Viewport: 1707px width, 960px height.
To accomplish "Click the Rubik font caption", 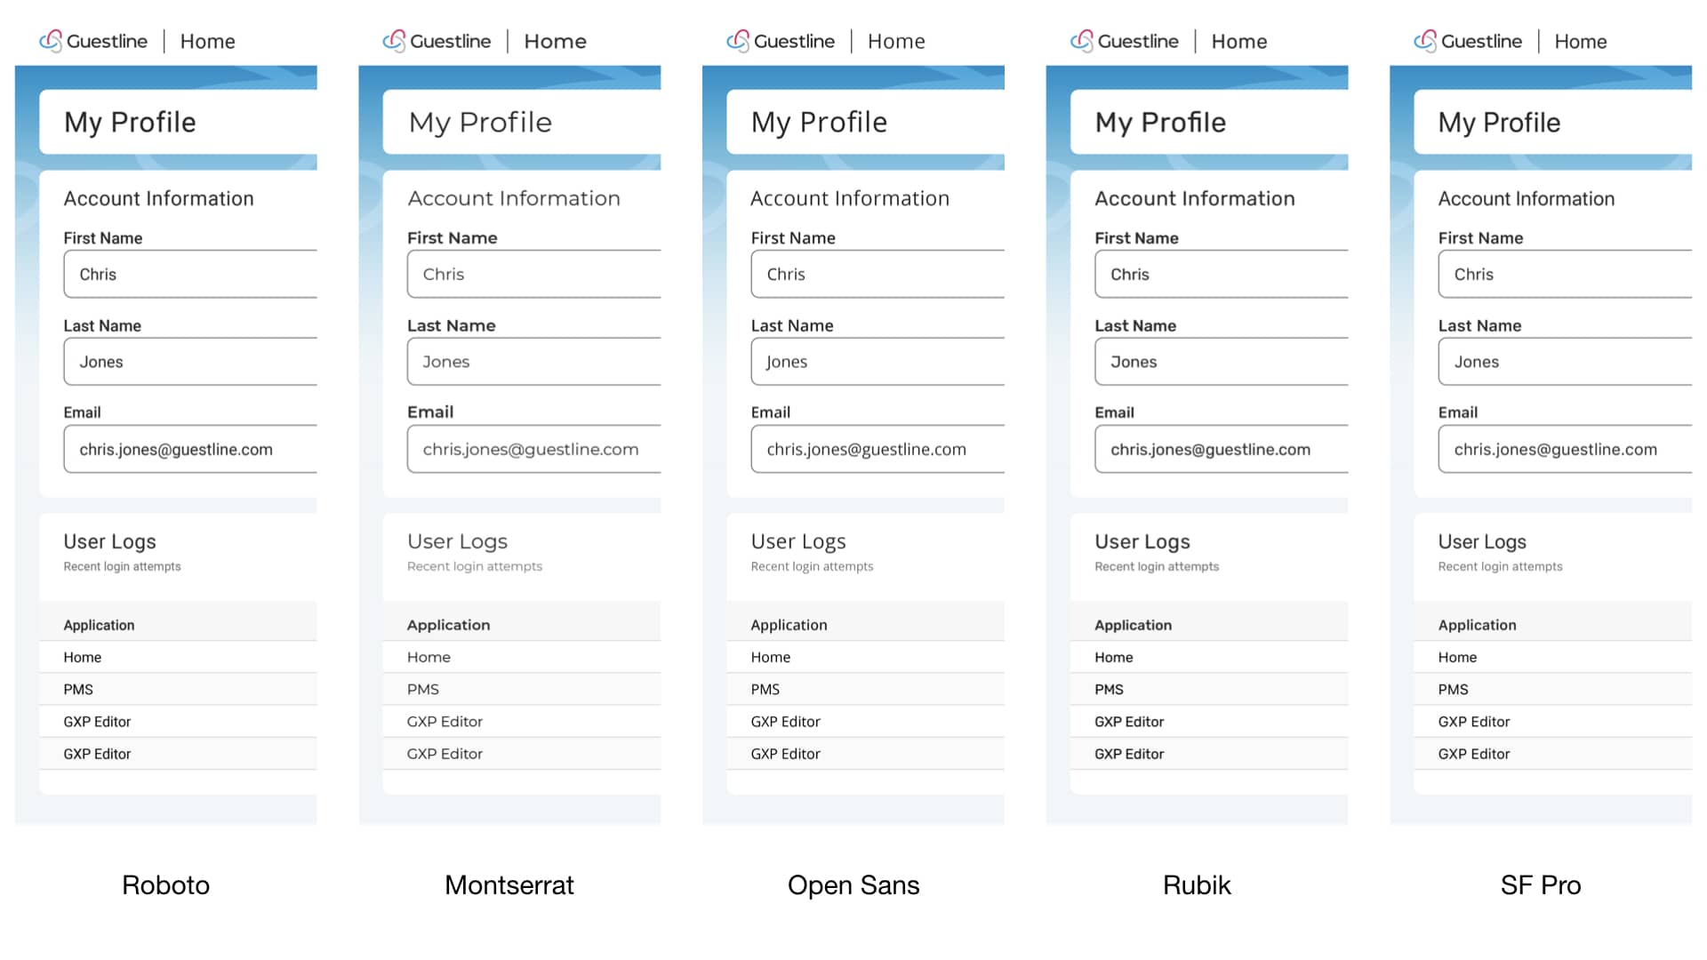I will click(1197, 884).
